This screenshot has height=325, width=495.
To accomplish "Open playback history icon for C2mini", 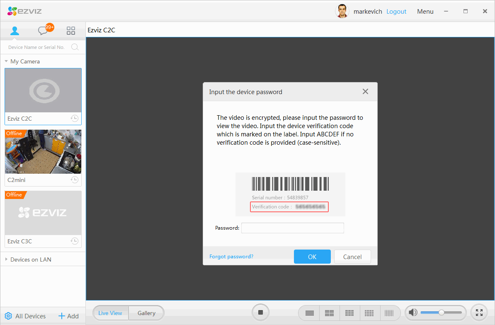I will (x=75, y=179).
